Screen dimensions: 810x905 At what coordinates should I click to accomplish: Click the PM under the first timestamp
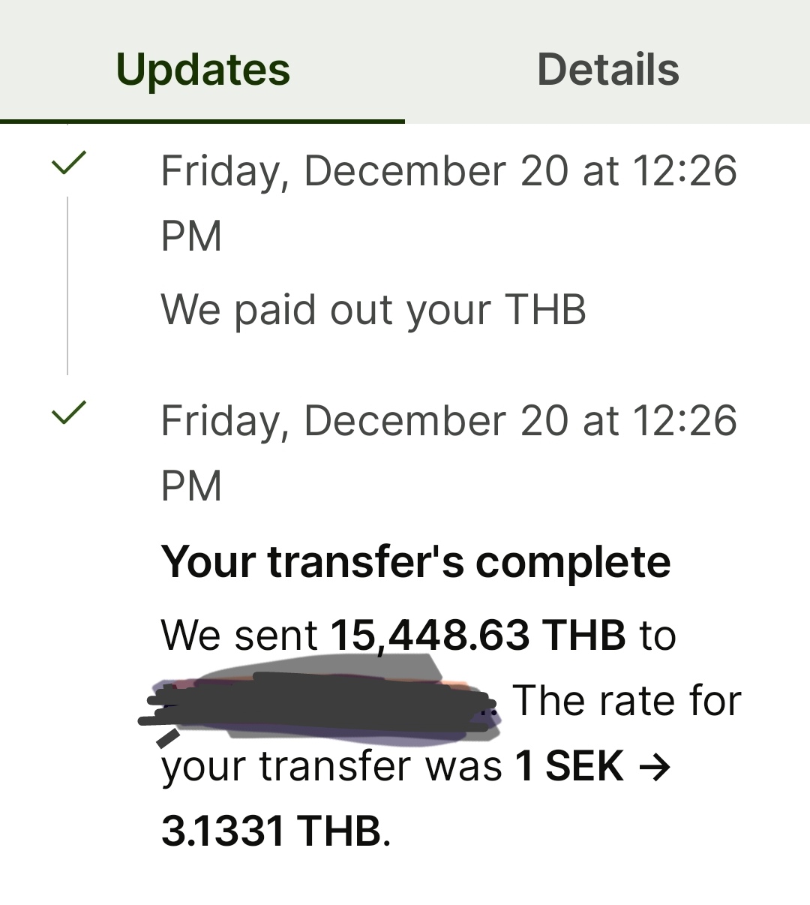coord(191,236)
